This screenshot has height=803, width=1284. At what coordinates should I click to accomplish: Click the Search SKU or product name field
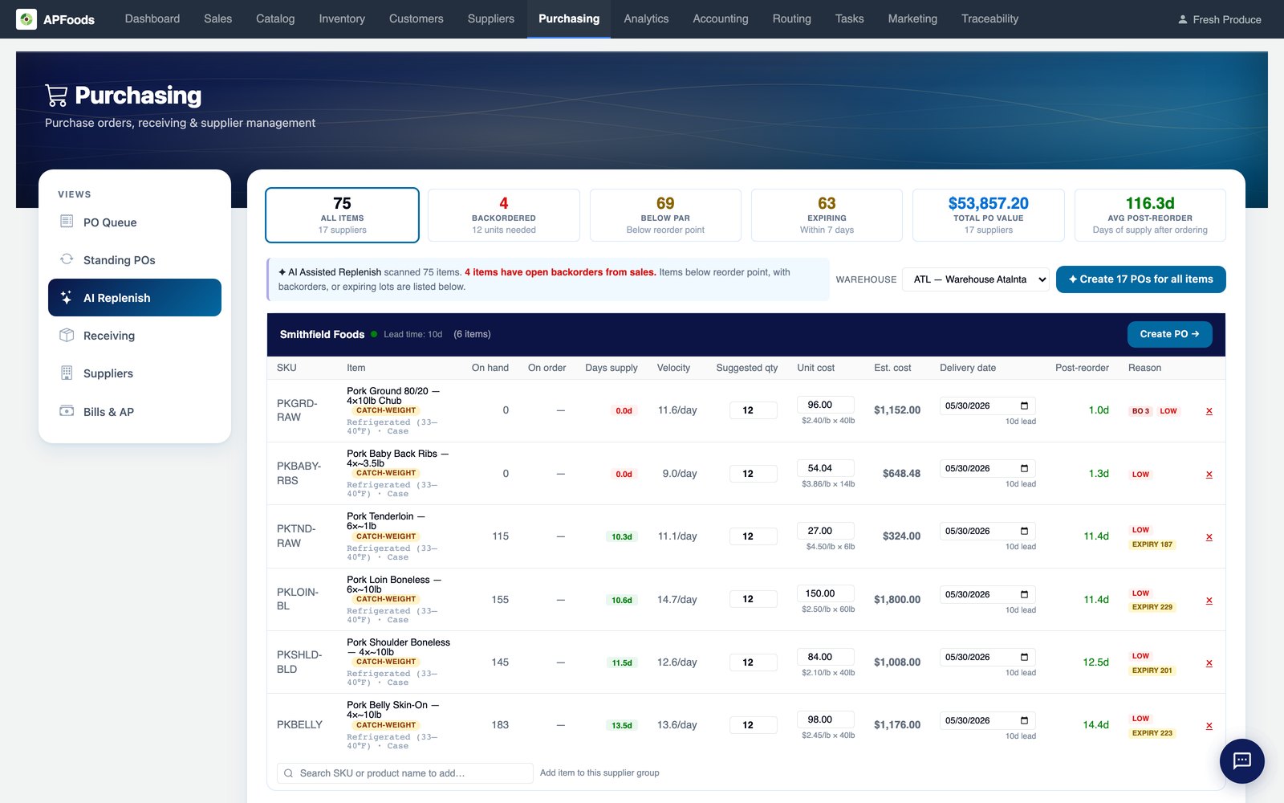click(405, 773)
